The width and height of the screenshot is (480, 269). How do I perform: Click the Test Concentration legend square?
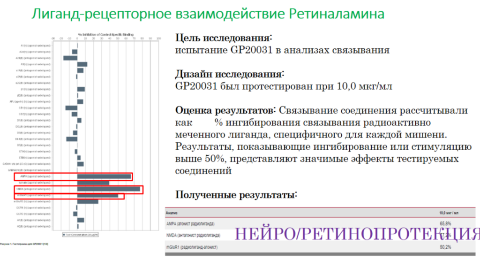pos(64,233)
